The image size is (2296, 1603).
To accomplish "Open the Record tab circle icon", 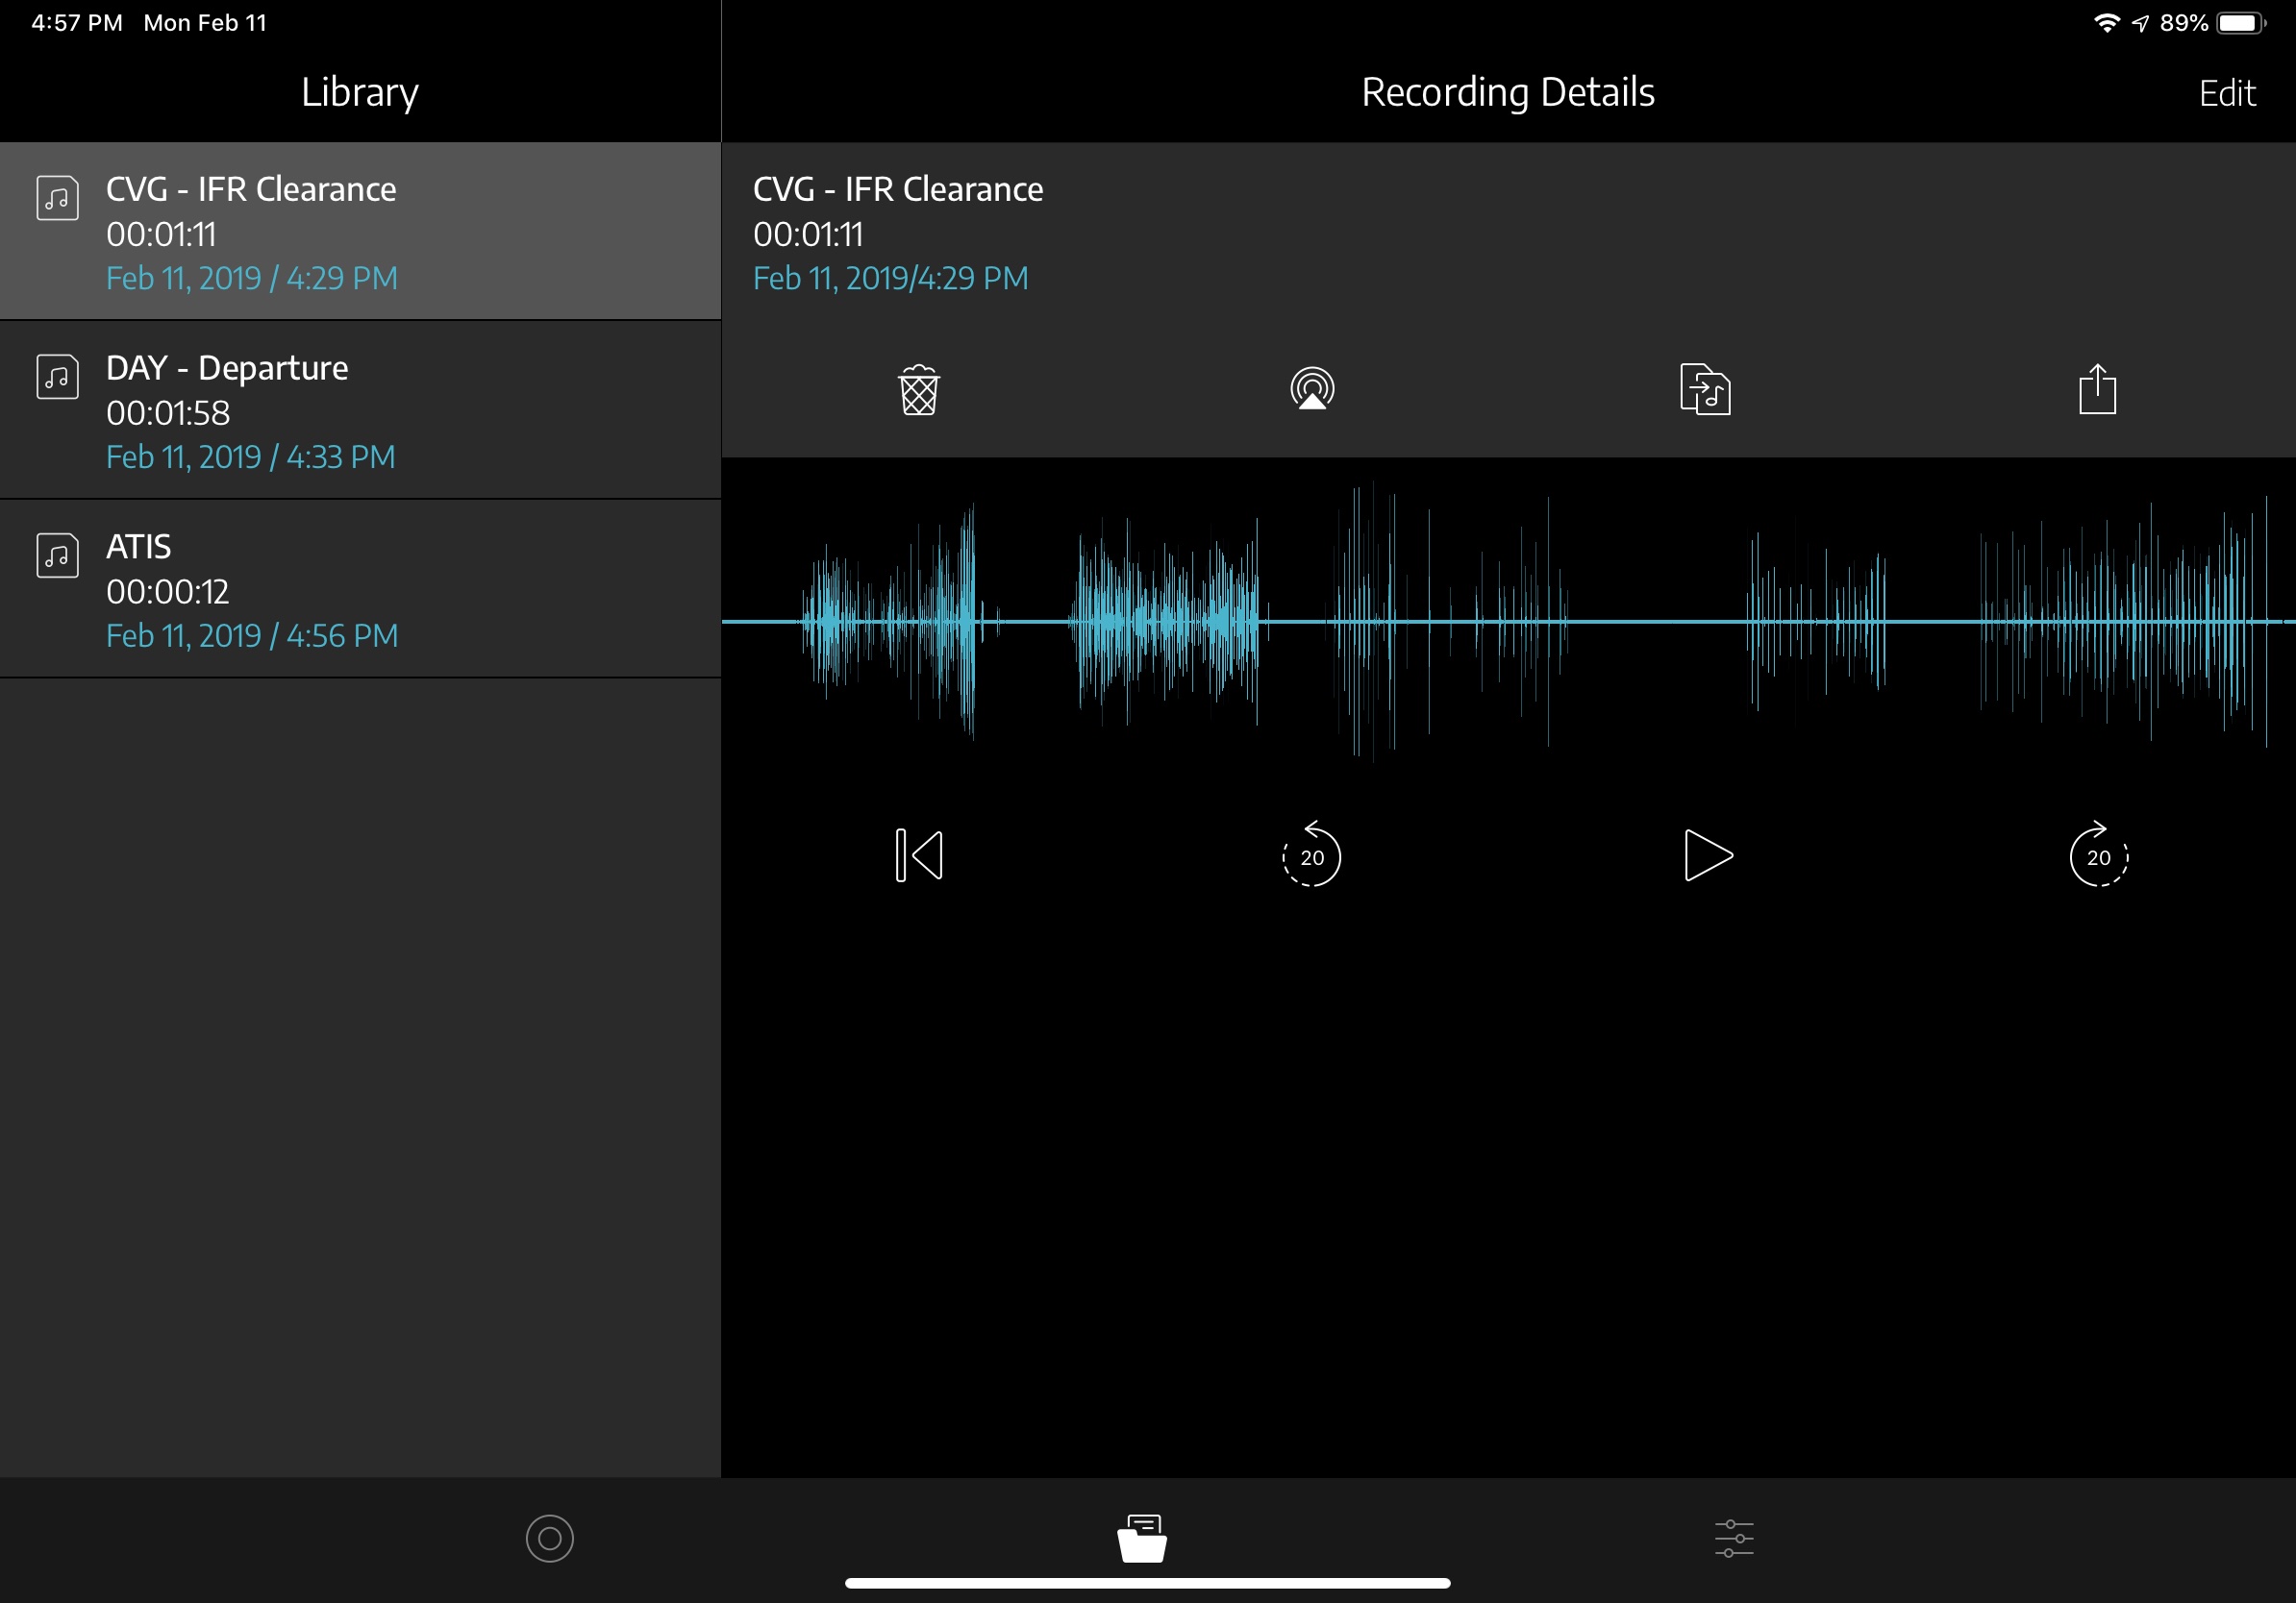I will coord(549,1538).
